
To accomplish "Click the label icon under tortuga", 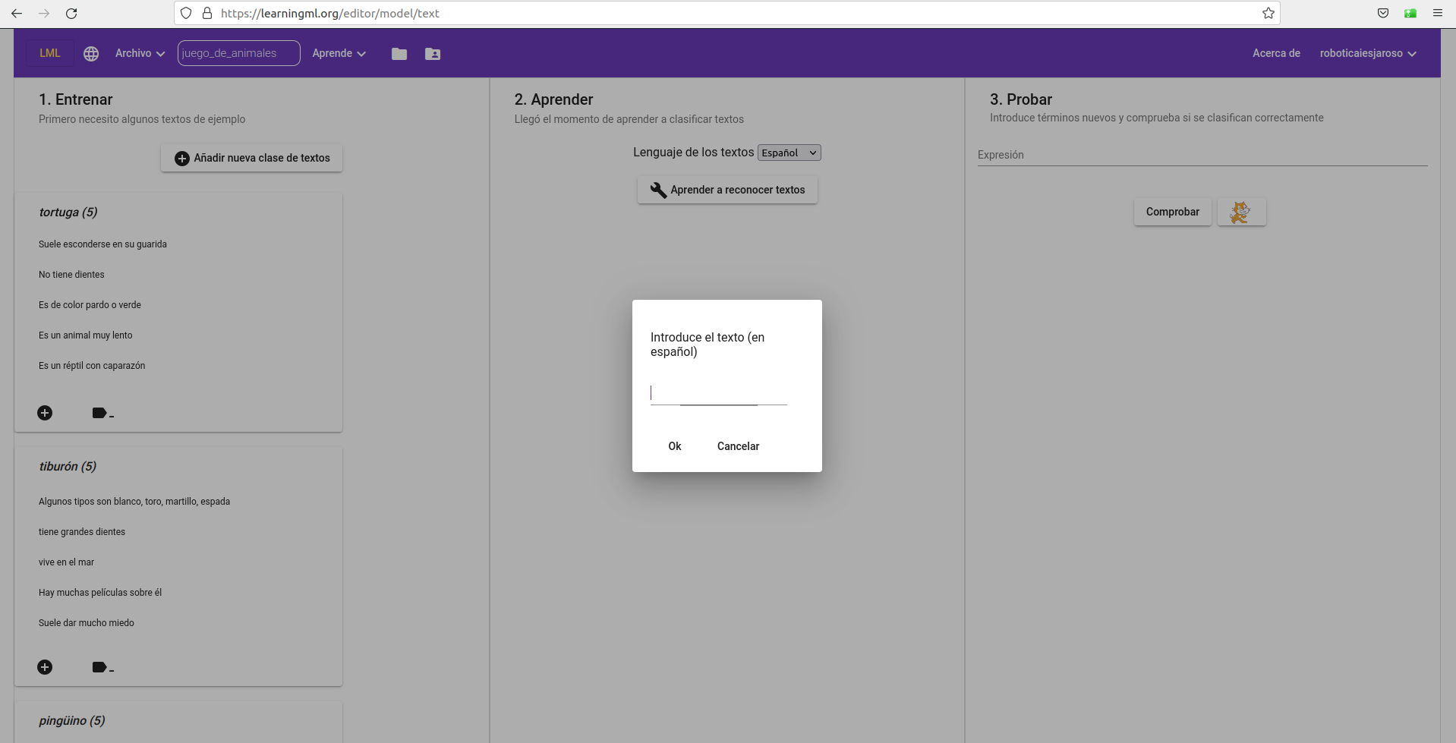I will 101,413.
